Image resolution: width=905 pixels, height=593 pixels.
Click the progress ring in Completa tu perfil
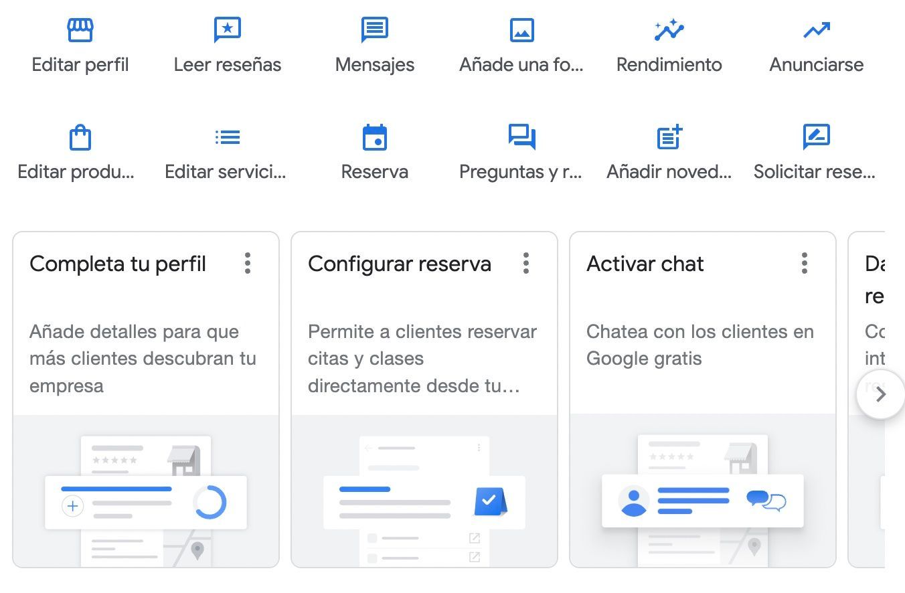(210, 503)
